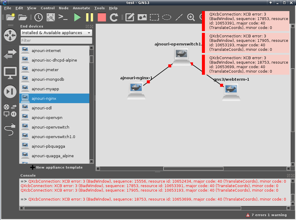Open the Tools menu
Screen dimensions: 296x220
(99, 8)
